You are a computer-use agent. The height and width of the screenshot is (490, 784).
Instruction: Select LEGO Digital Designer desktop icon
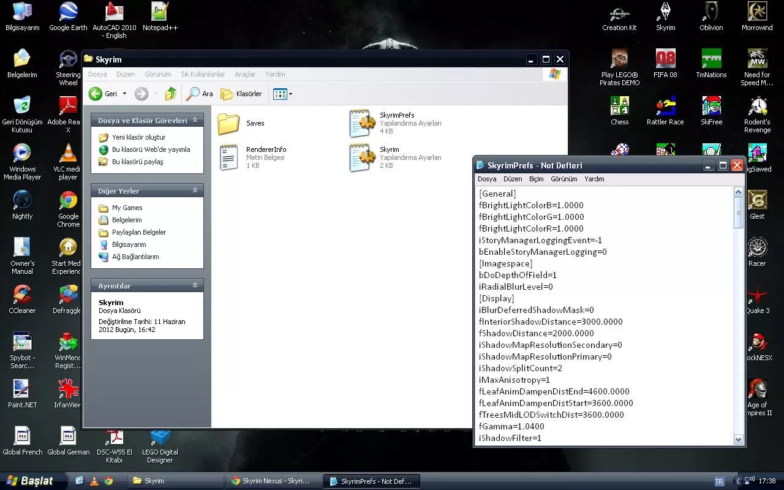point(160,445)
